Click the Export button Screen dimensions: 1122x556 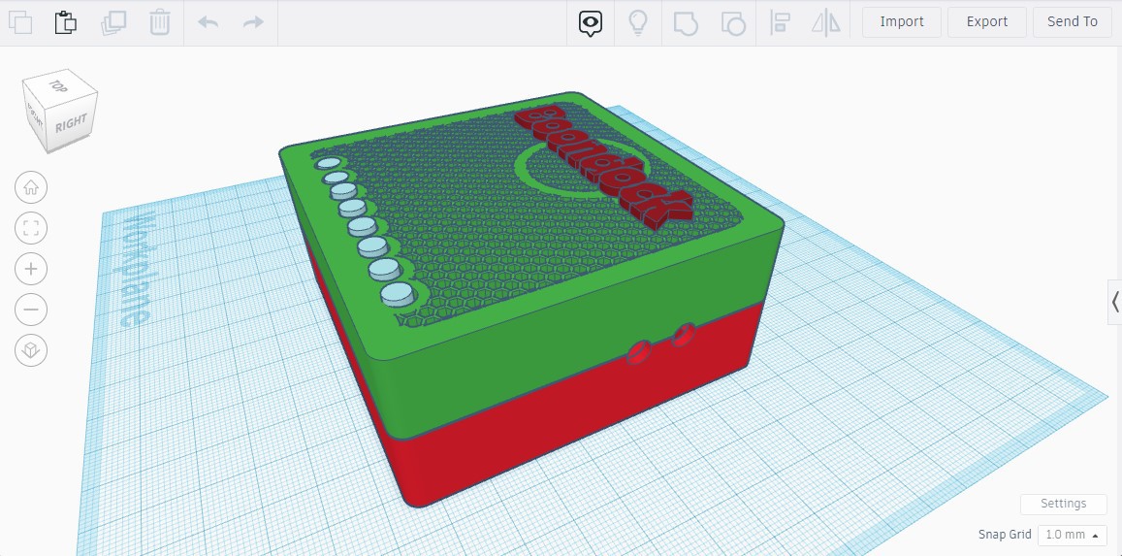[987, 22]
